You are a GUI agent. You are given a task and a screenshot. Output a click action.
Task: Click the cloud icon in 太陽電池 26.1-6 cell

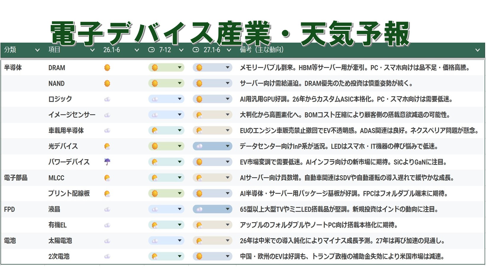(x=107, y=241)
